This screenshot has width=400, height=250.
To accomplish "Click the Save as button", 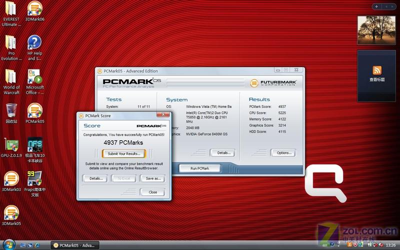I will click(153, 178).
